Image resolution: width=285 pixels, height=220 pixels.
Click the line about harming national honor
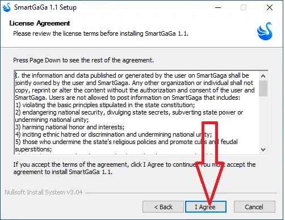point(70,127)
